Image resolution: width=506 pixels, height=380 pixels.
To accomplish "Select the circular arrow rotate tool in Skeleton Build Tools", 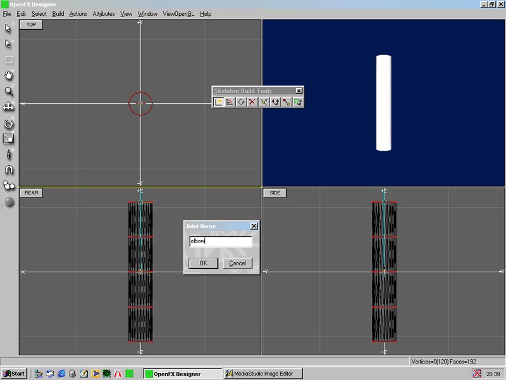I will coord(241,102).
